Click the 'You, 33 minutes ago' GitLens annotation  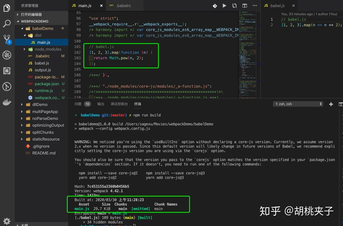click(310, 14)
